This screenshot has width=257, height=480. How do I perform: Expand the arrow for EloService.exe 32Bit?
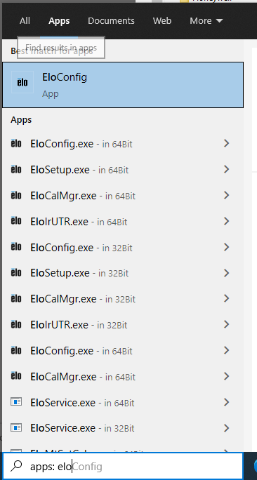tap(226, 427)
